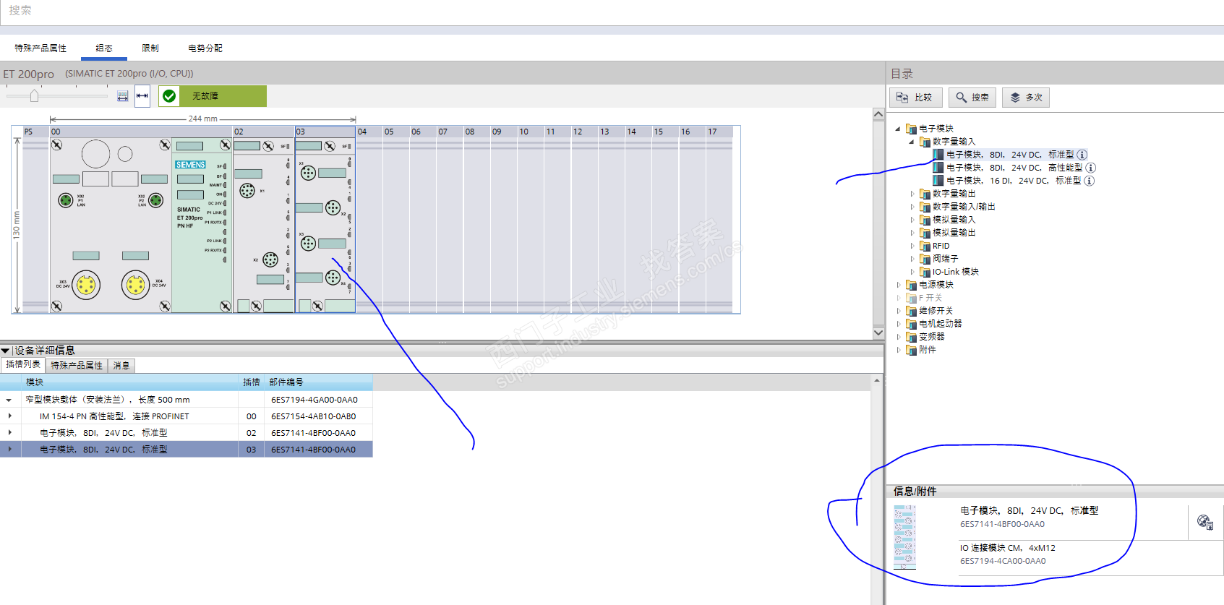
Task: Click the 维修开关 folder icon
Action: [911, 311]
